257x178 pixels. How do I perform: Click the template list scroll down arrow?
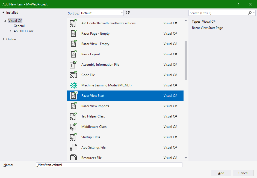(x=186, y=158)
